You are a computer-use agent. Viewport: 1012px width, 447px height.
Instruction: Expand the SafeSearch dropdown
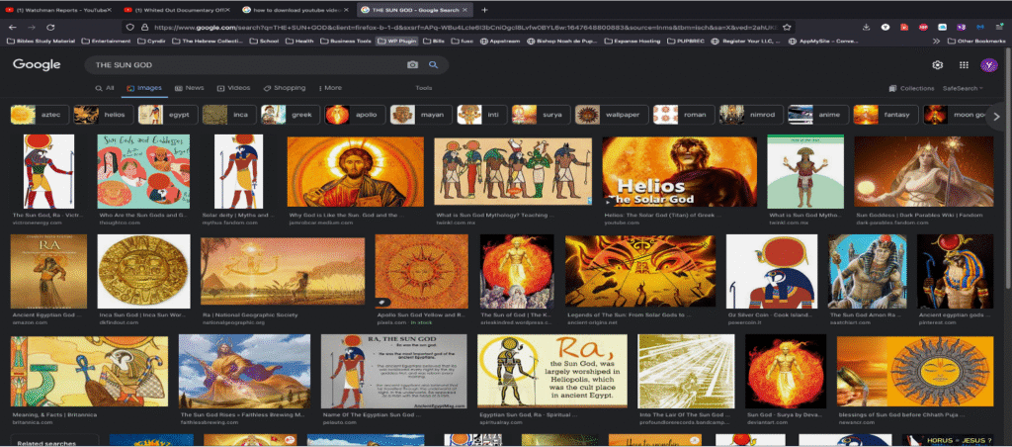(x=963, y=88)
